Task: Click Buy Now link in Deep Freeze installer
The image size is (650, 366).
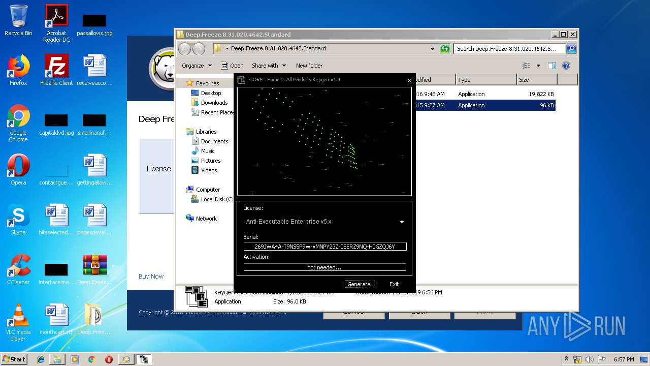Action: tap(151, 277)
